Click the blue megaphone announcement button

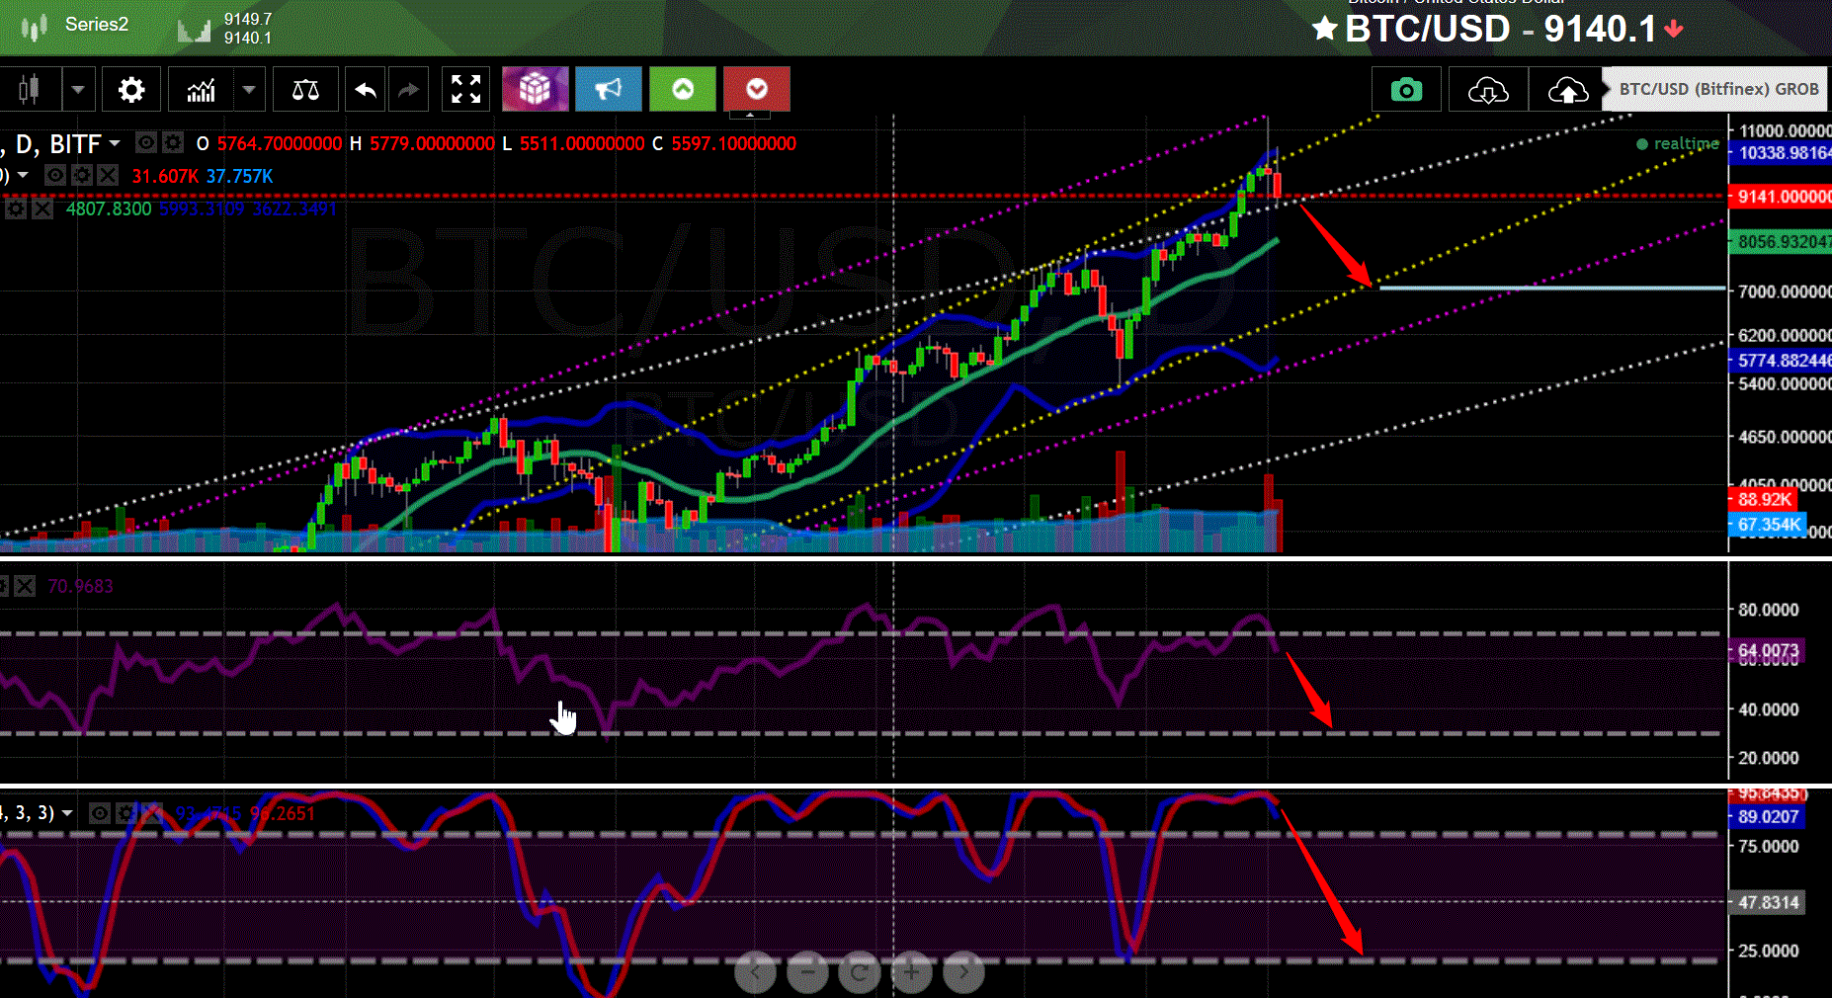pyautogui.click(x=608, y=90)
